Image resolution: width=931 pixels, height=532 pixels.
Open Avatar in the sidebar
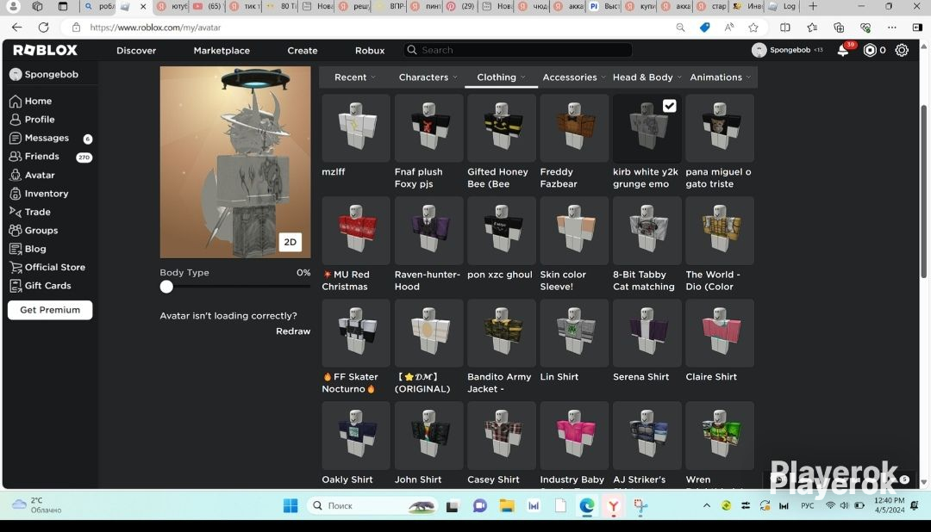(x=32, y=175)
